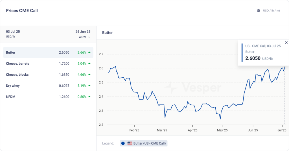Expand the WOW comparison dropdown
289x151 pixels.
[85, 37]
